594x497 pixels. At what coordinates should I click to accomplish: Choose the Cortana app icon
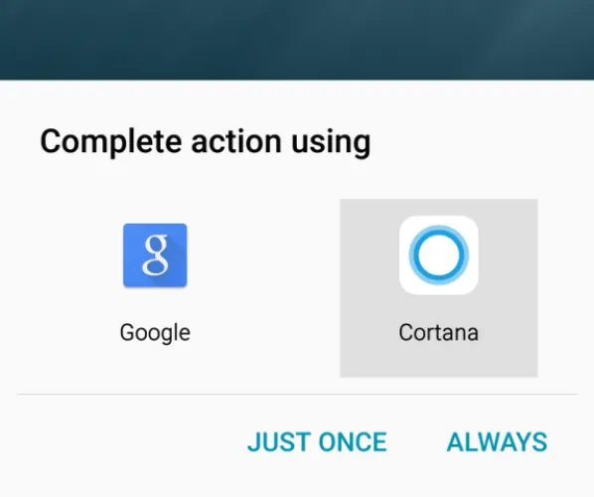(x=439, y=255)
